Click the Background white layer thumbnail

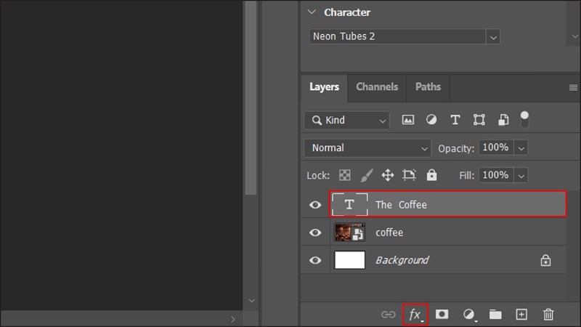point(349,260)
